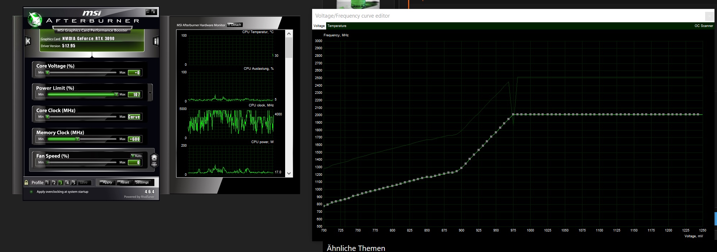
Task: Click the Fan Speed slider track
Action: 82,162
